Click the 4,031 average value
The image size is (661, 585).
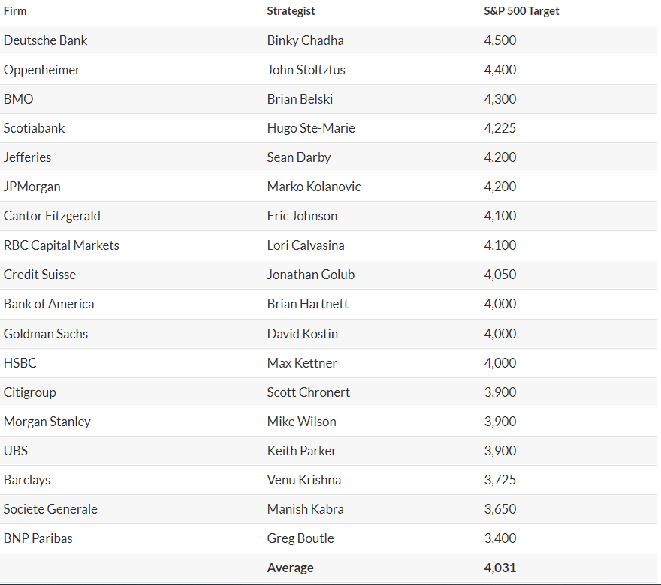pyautogui.click(x=500, y=568)
